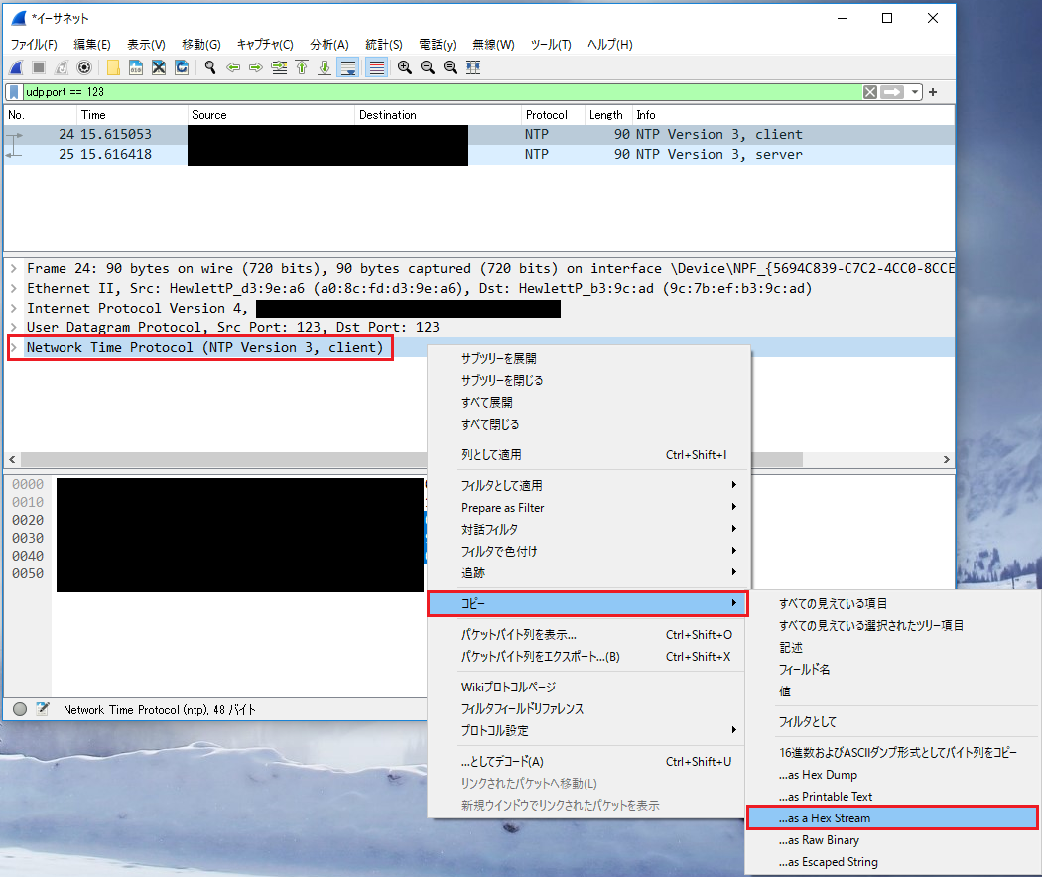1042x877 pixels.
Task: Sort packets by Length column header
Action: [x=608, y=115]
